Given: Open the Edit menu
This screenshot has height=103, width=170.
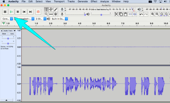Looking at the screenshot, I should tap(31, 1).
